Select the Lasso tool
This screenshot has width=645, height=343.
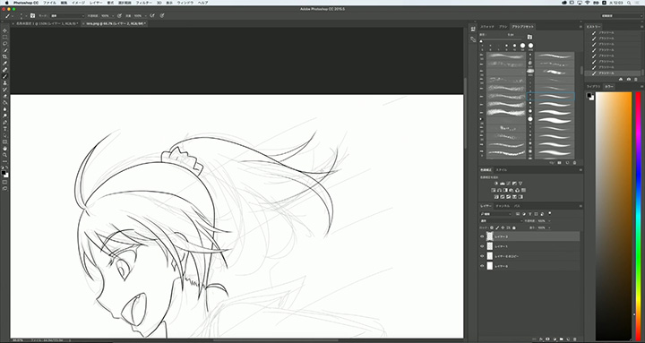[5, 44]
